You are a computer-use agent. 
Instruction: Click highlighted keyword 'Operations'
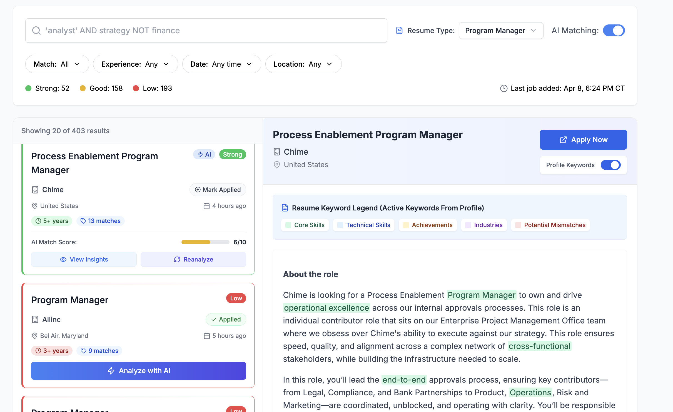(x=530, y=393)
